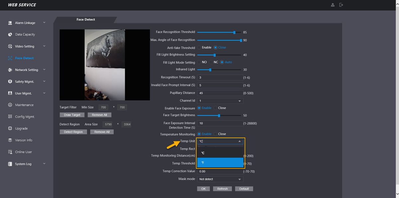Click the user account icon
Image resolution: width=399 pixels, height=198 pixels.
tap(332, 5)
